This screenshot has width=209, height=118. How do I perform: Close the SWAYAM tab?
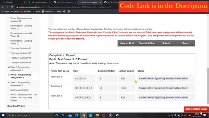(x=24, y=2)
